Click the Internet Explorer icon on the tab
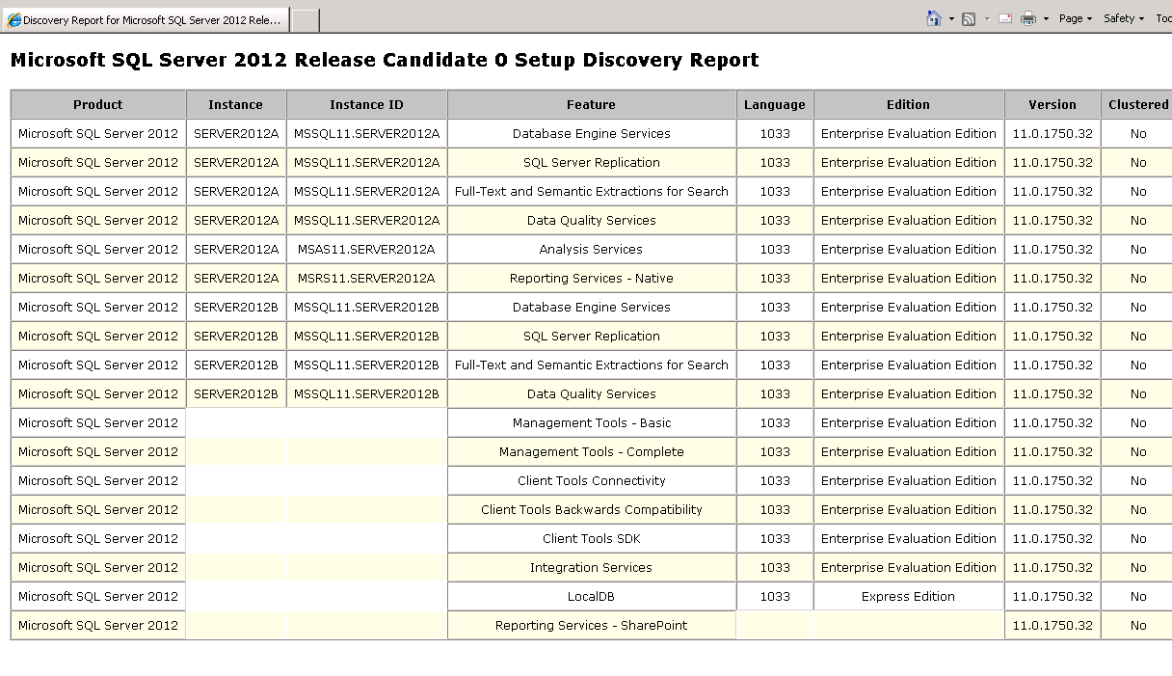The width and height of the screenshot is (1172, 676). 14,20
